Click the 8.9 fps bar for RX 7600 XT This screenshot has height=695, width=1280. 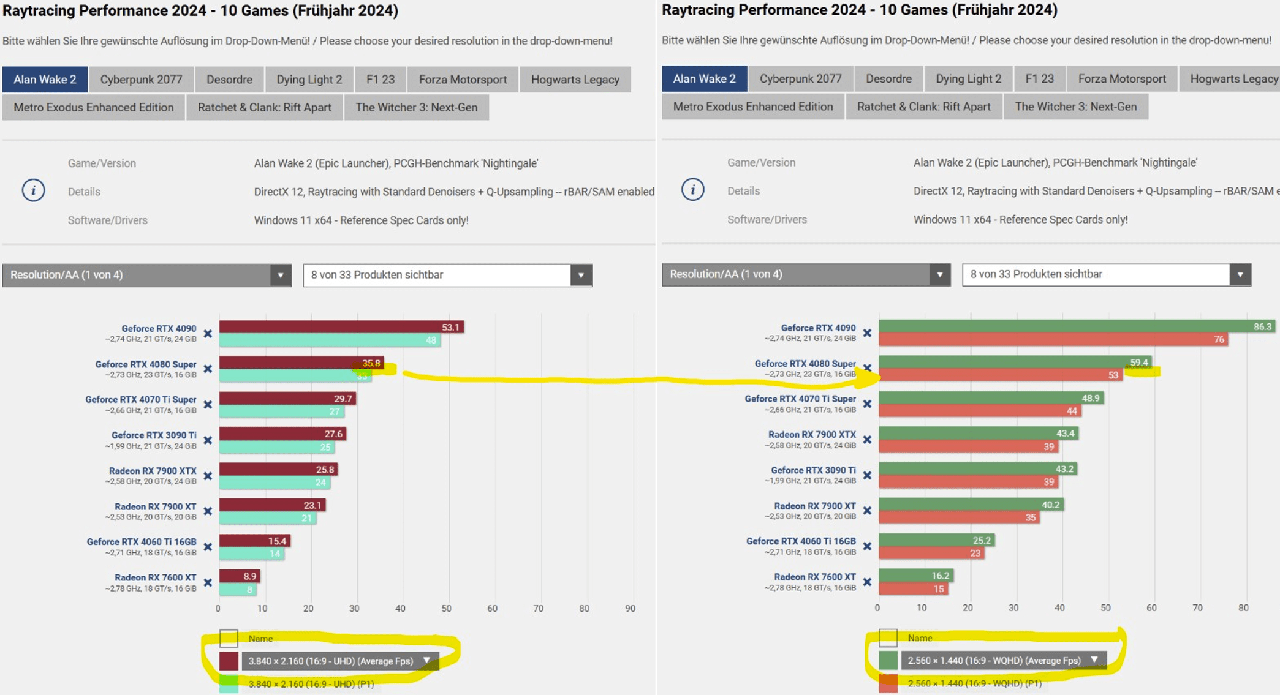240,576
